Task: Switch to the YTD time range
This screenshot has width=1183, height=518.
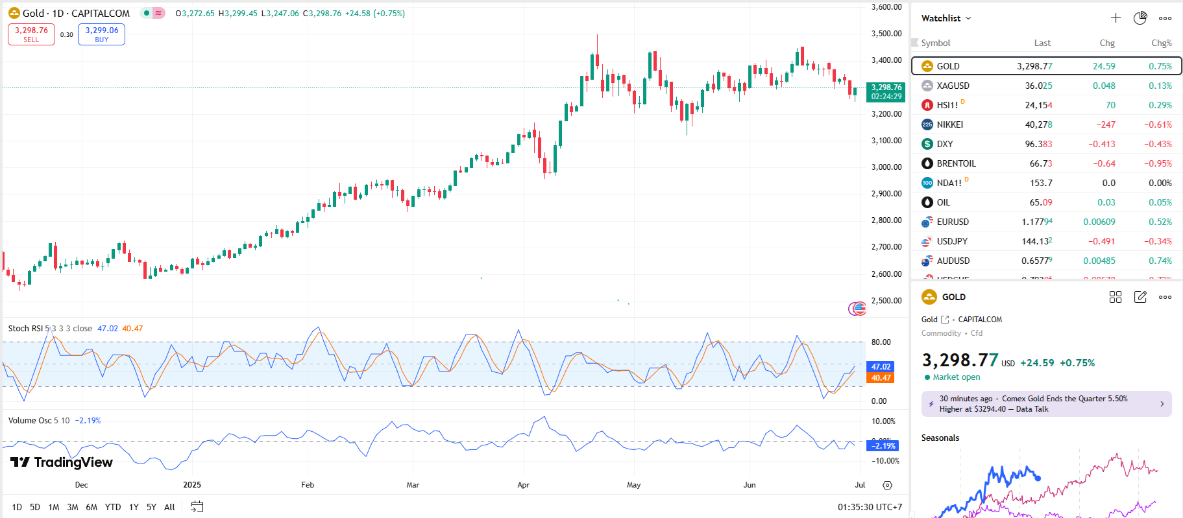Action: 113,507
